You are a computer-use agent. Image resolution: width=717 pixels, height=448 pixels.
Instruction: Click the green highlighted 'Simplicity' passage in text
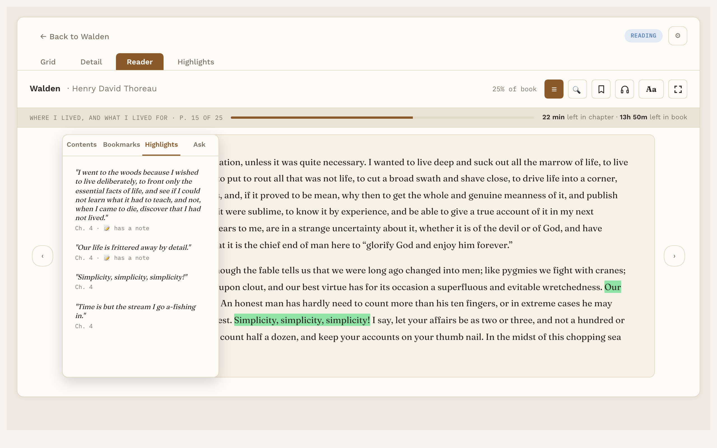[x=302, y=320]
